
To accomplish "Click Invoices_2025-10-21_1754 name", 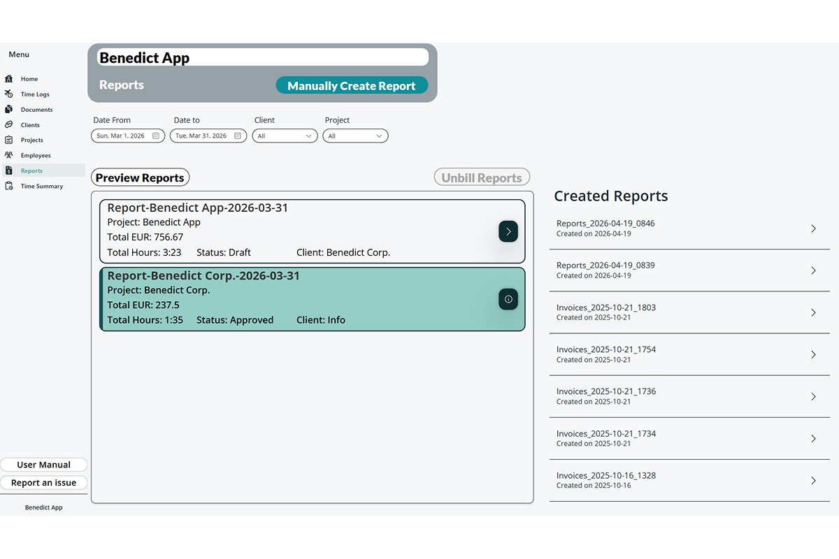I will click(606, 349).
